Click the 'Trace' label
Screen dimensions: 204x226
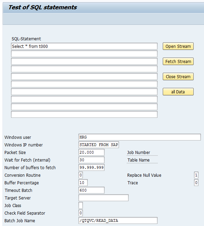133,183
